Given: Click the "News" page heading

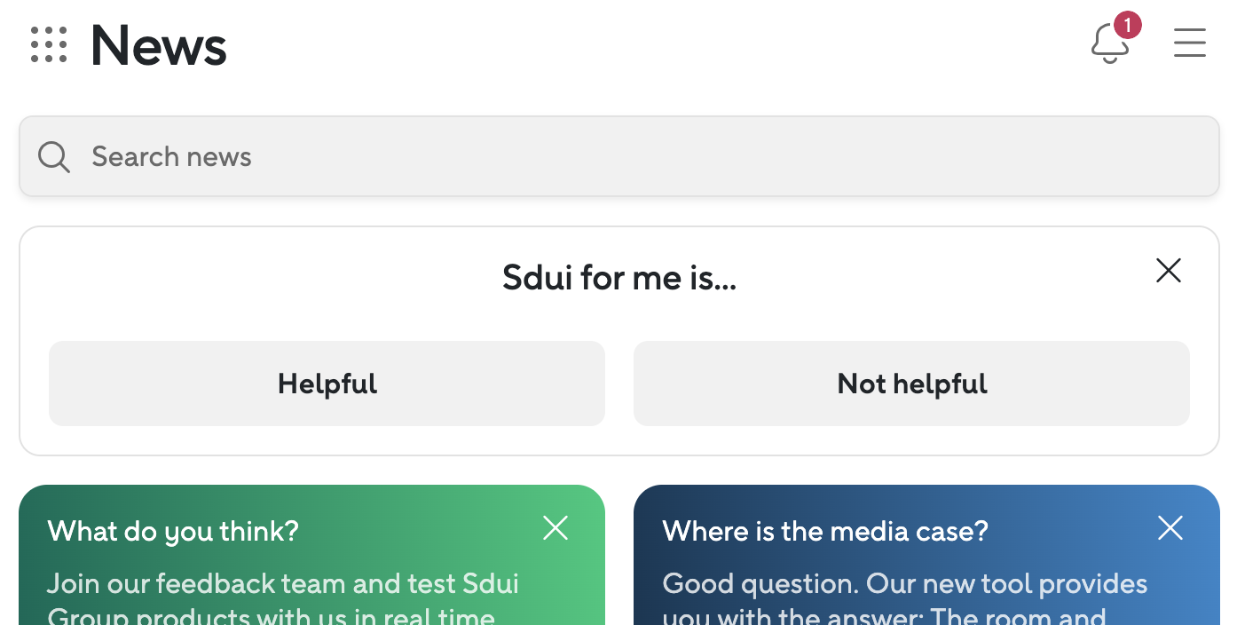Looking at the screenshot, I should 159,45.
